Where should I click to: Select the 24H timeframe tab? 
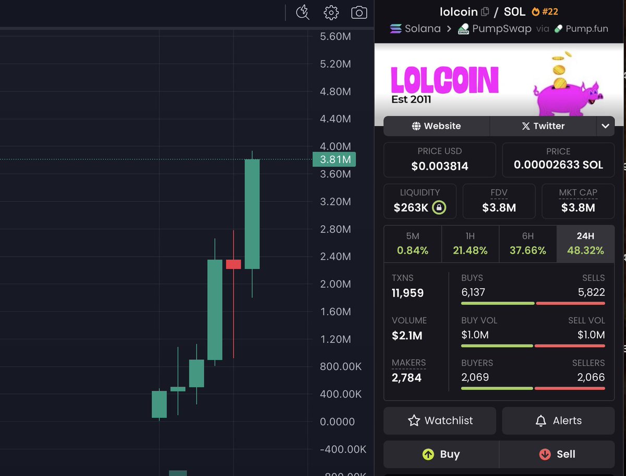tap(586, 243)
